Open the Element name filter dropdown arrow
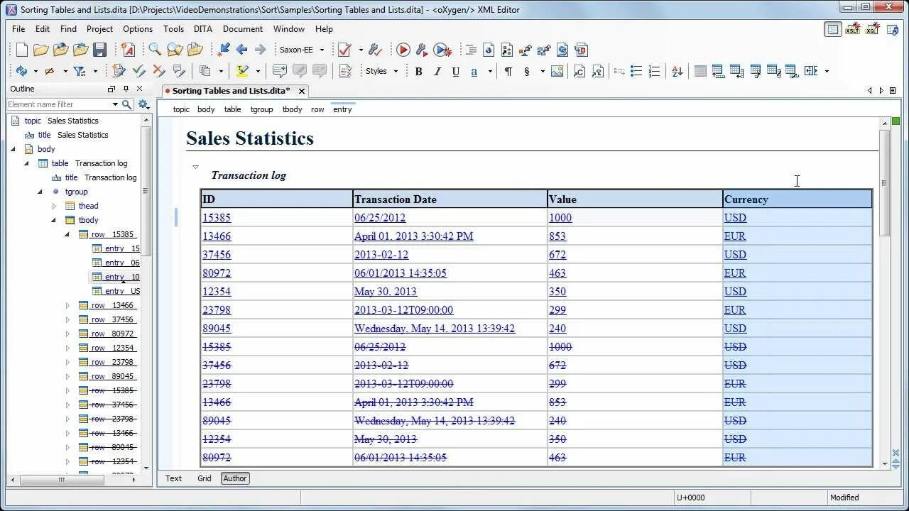Image resolution: width=909 pixels, height=511 pixels. (x=115, y=104)
